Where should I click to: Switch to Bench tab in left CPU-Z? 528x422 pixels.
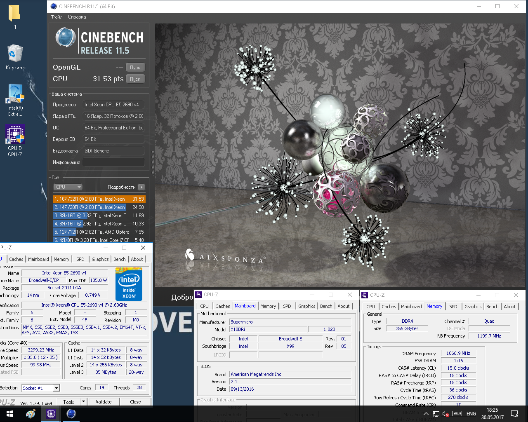(120, 259)
